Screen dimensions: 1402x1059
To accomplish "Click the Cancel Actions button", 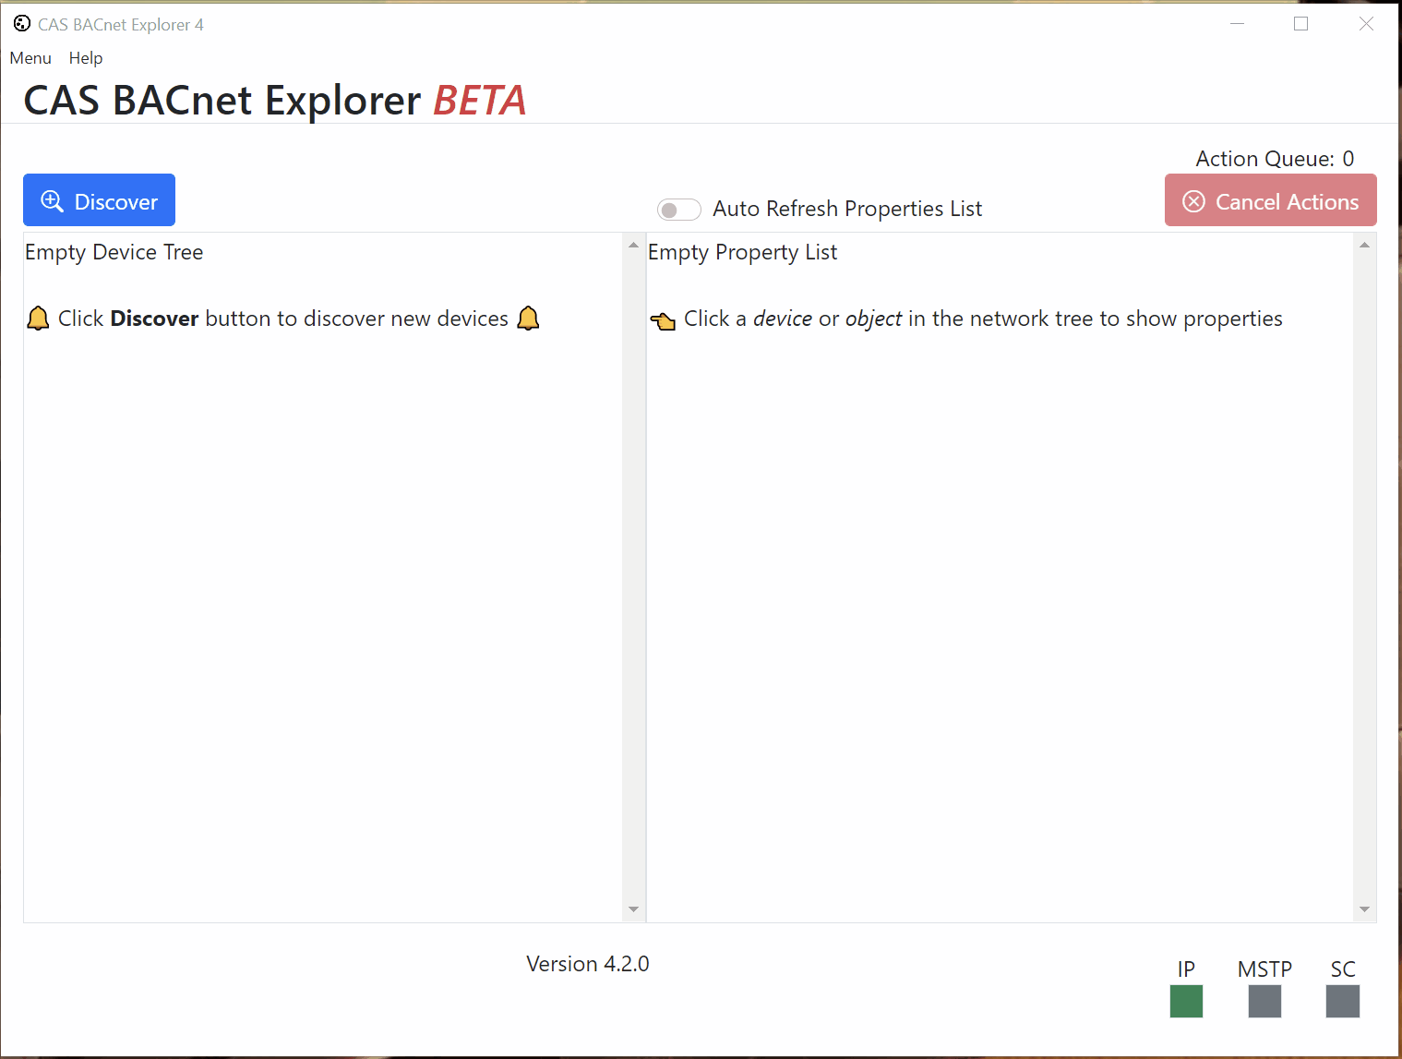I will [x=1270, y=200].
